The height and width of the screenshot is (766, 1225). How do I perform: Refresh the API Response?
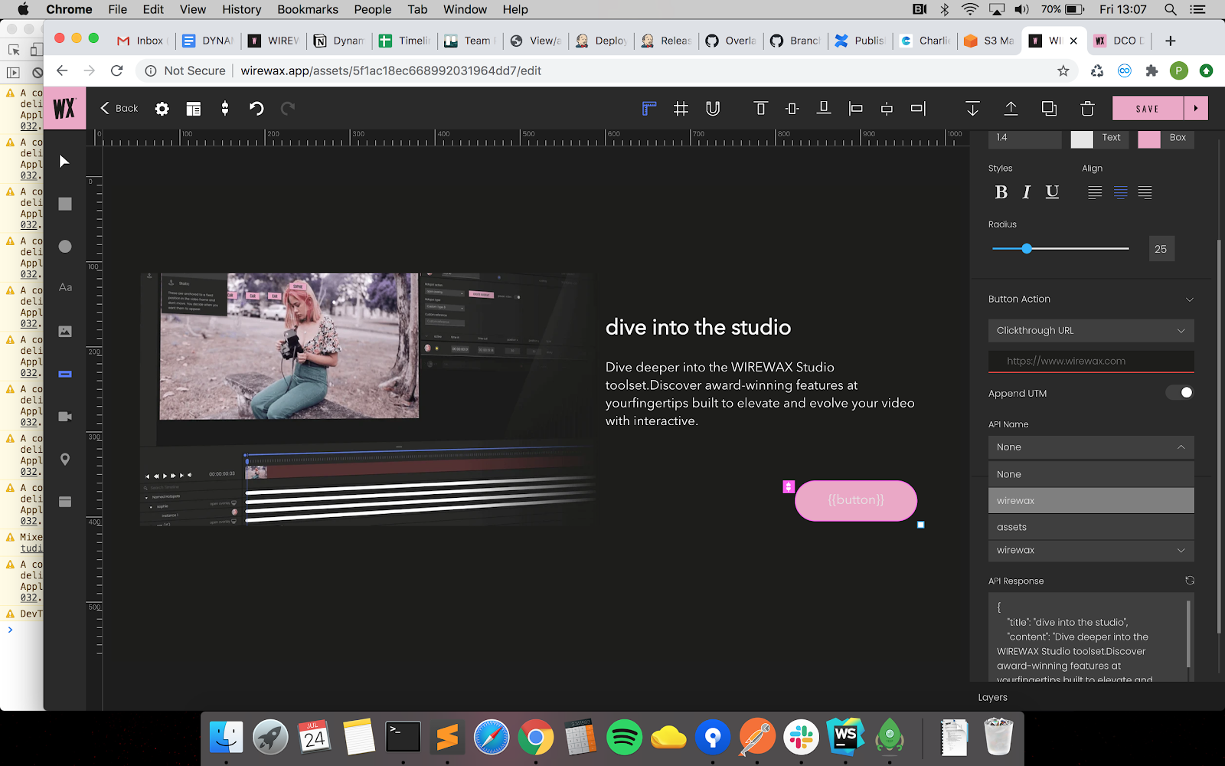(1189, 581)
